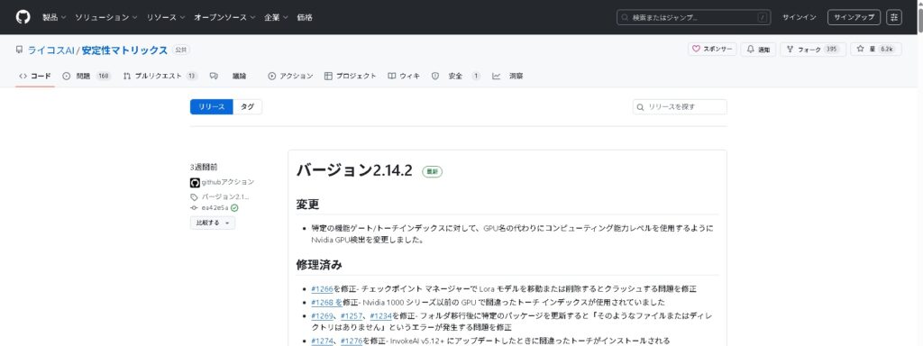Open the ライコスAI owner link
Image resolution: width=923 pixels, height=346 pixels.
[50, 50]
